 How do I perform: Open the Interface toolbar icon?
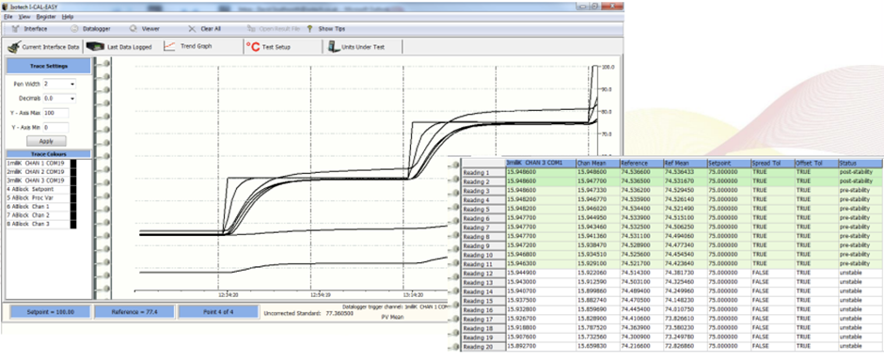click(16, 29)
